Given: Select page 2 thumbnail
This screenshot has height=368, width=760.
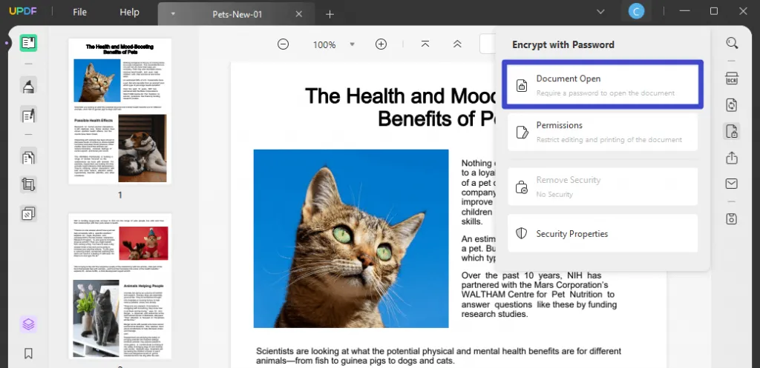Looking at the screenshot, I should tap(120, 286).
